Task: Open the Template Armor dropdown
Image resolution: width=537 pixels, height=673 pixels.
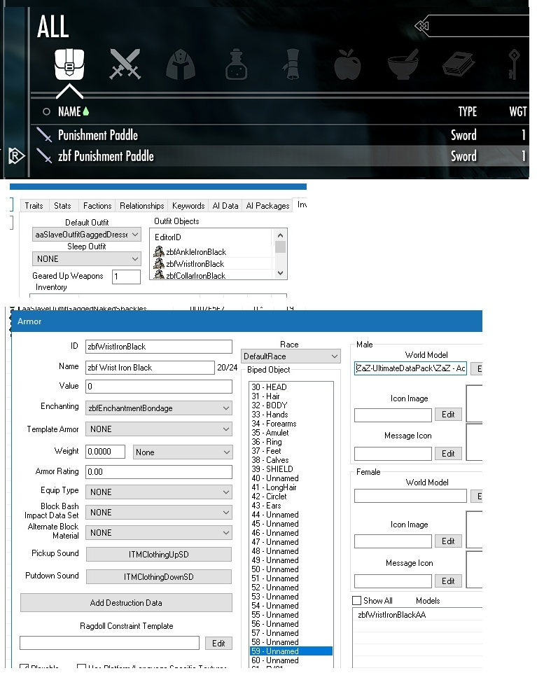Action: point(159,429)
